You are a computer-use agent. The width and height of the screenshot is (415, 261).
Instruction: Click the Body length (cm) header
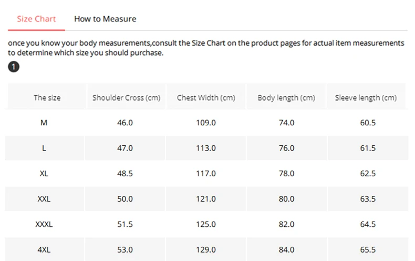point(286,97)
